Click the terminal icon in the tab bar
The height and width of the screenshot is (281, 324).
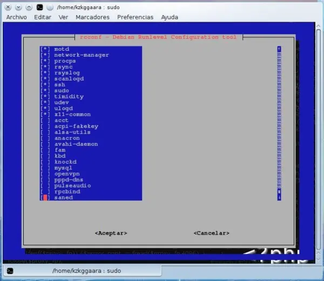(10, 271)
